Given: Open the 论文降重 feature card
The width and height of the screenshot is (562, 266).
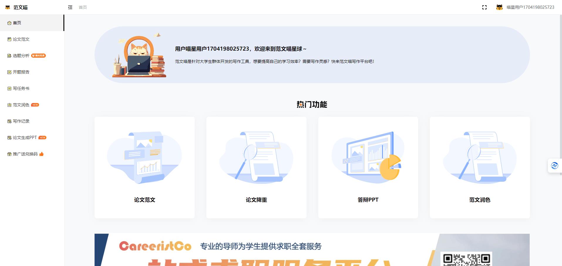Looking at the screenshot, I should [x=256, y=167].
